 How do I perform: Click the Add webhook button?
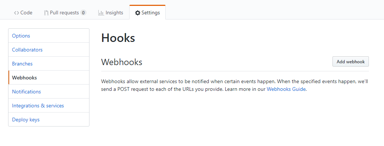pos(350,62)
